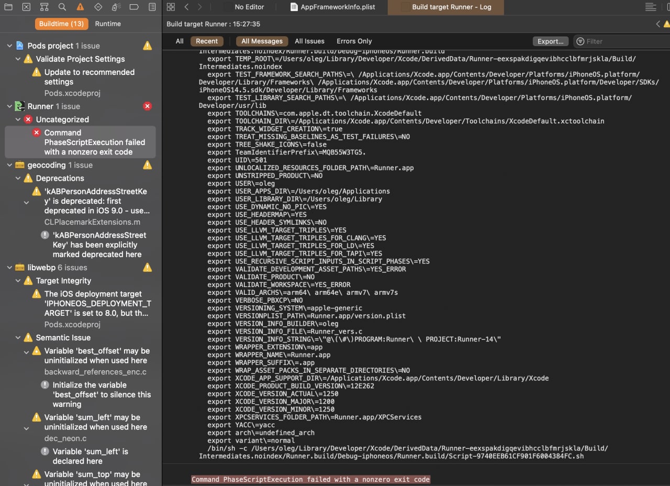
Task: Show Recent log entries
Action: [x=207, y=41]
